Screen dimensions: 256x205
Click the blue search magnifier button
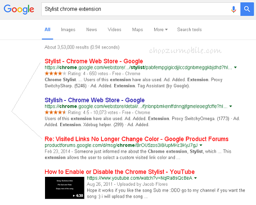click(247, 9)
